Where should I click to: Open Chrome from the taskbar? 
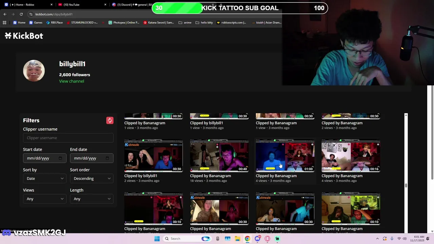(247, 239)
